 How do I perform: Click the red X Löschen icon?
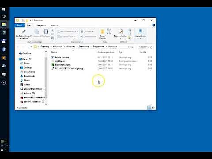coord(82,31)
